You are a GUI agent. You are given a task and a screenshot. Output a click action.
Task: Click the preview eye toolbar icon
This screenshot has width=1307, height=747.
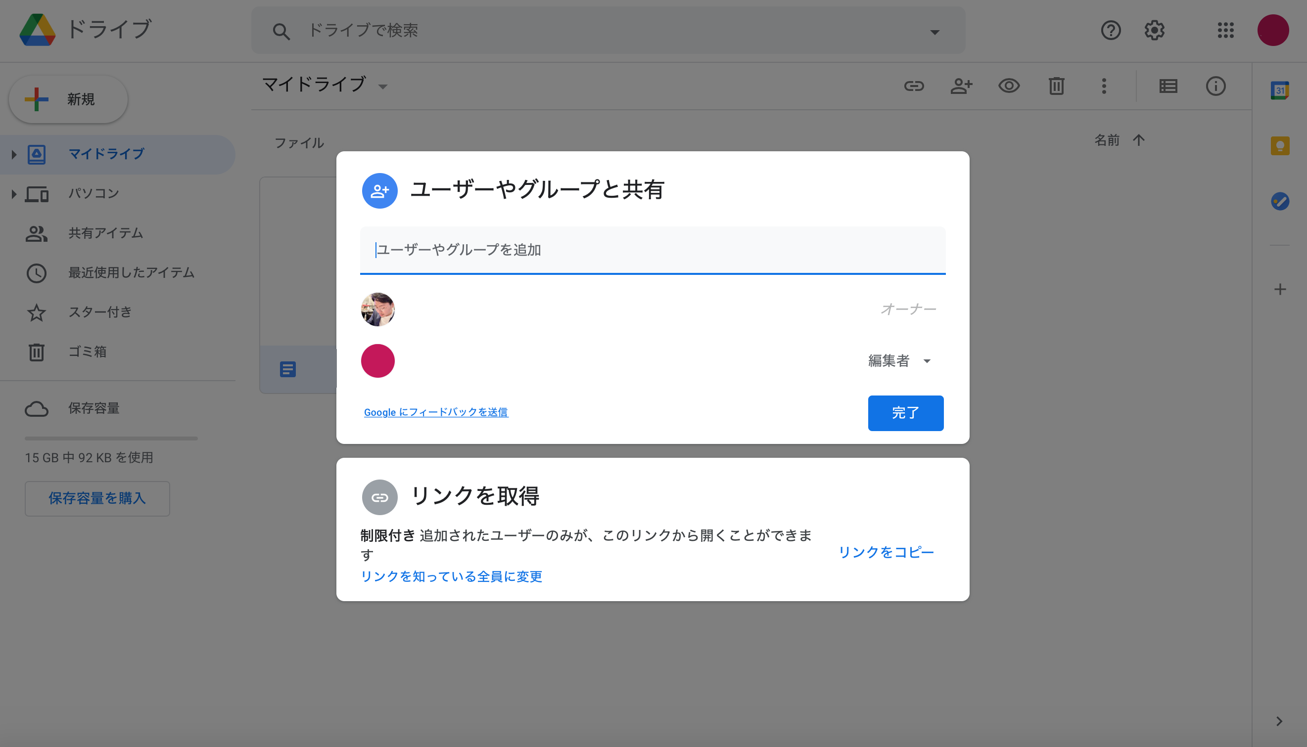(x=1009, y=86)
